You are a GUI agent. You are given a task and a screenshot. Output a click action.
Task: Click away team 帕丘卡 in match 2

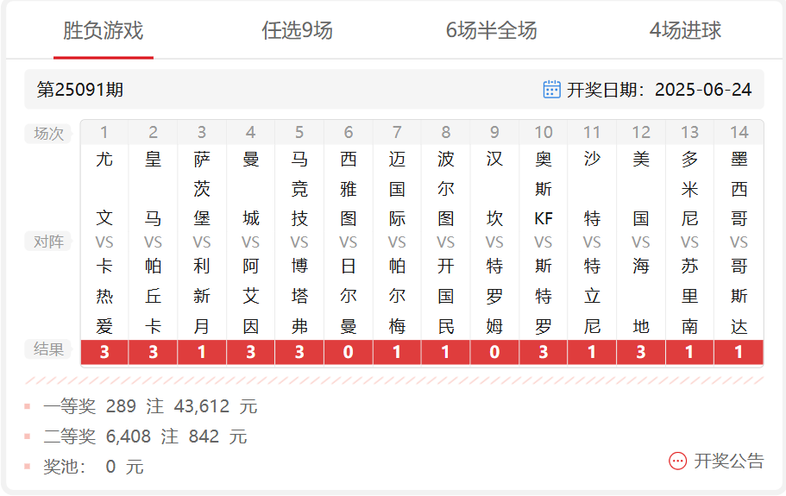click(153, 296)
